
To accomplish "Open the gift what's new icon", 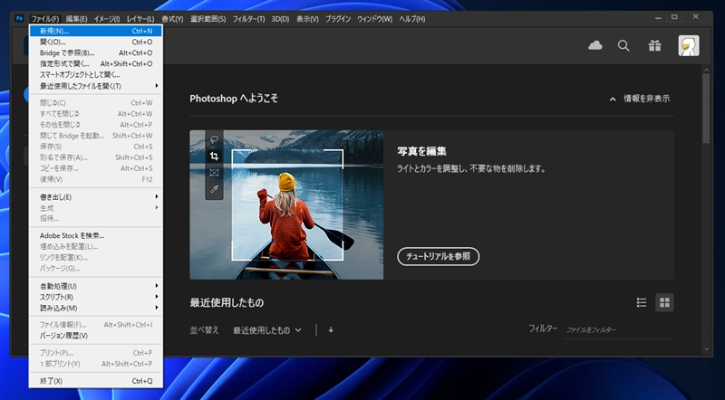I will (x=654, y=46).
